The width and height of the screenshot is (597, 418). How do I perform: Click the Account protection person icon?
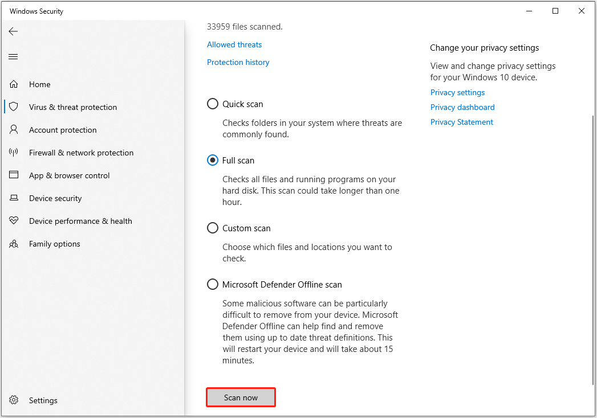coord(14,130)
